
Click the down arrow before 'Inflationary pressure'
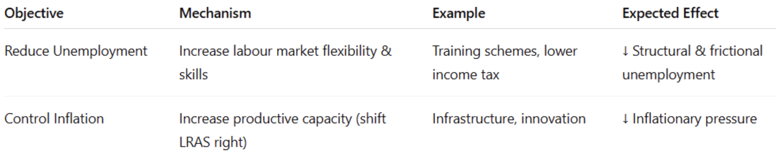625,119
